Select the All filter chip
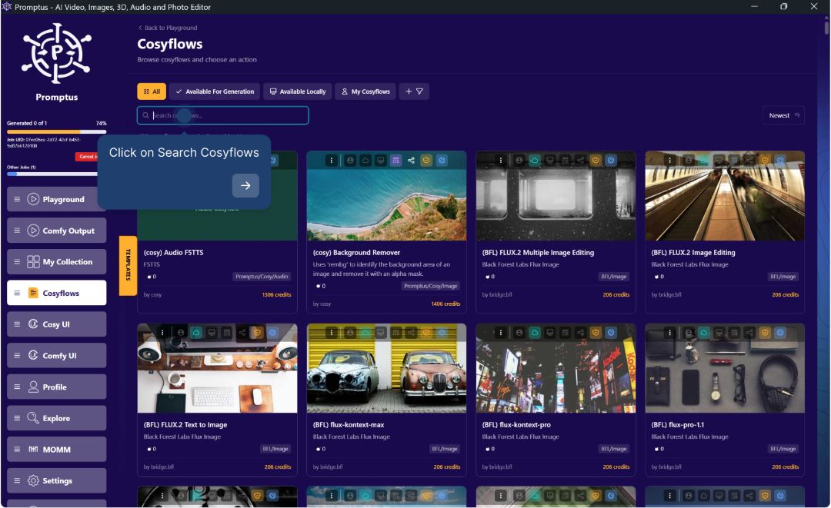The height and width of the screenshot is (508, 831). pos(152,91)
